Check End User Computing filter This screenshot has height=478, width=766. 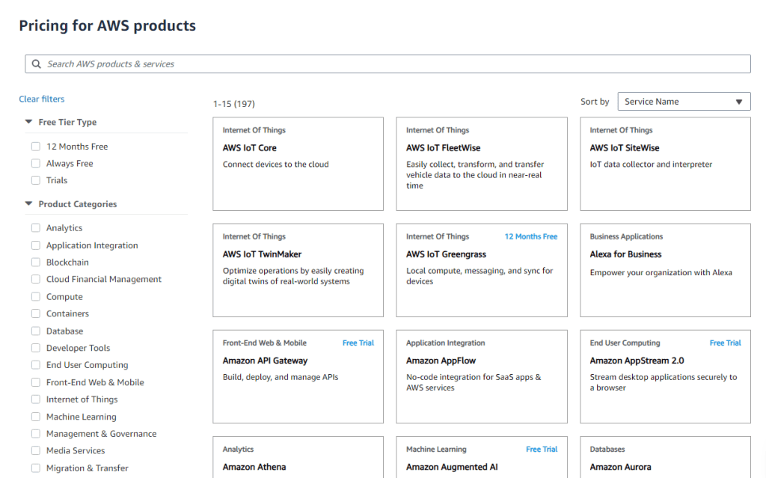click(x=36, y=365)
